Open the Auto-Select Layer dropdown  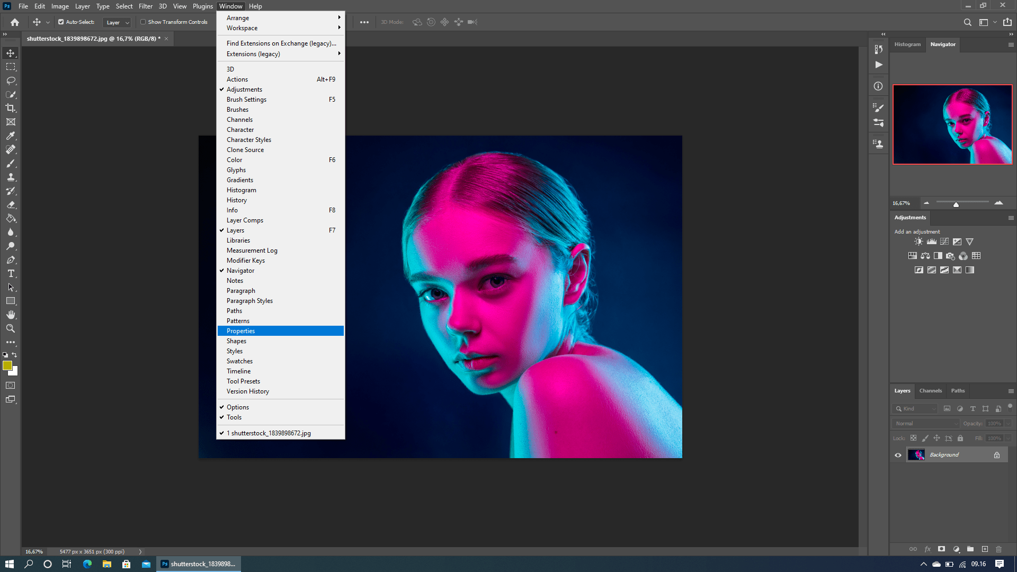pyautogui.click(x=117, y=22)
